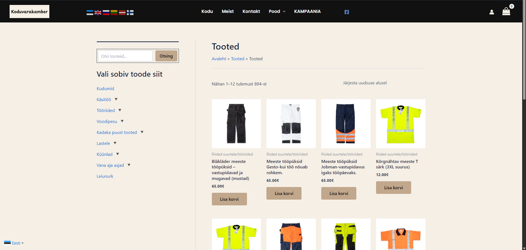Open the Tööriided category link
Viewport: 526px width, 250px height.
[x=106, y=110]
